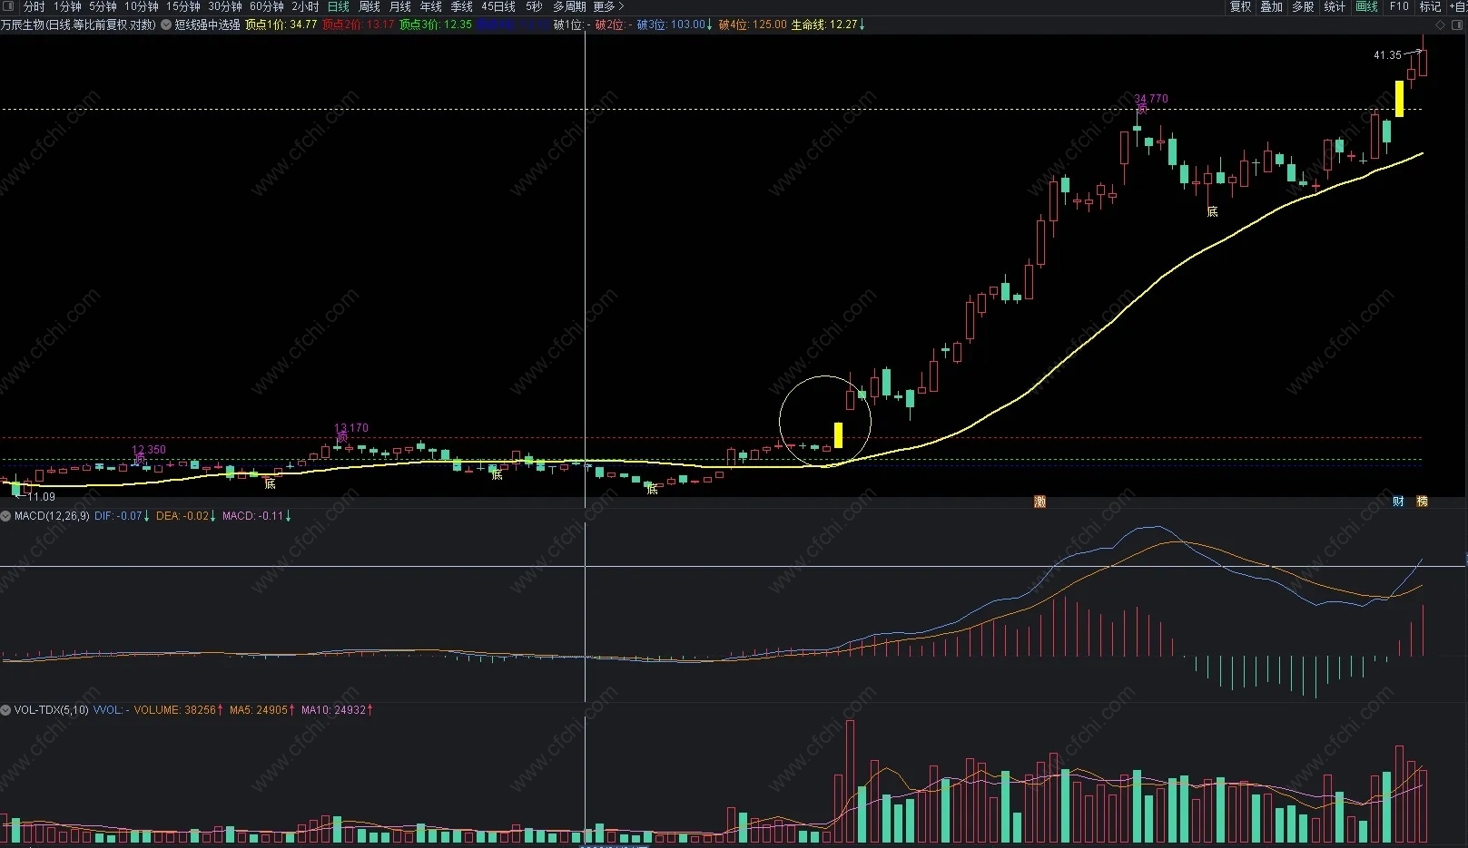This screenshot has height=848, width=1468.
Task: Click the 11.09 low price label
Action: click(x=41, y=497)
